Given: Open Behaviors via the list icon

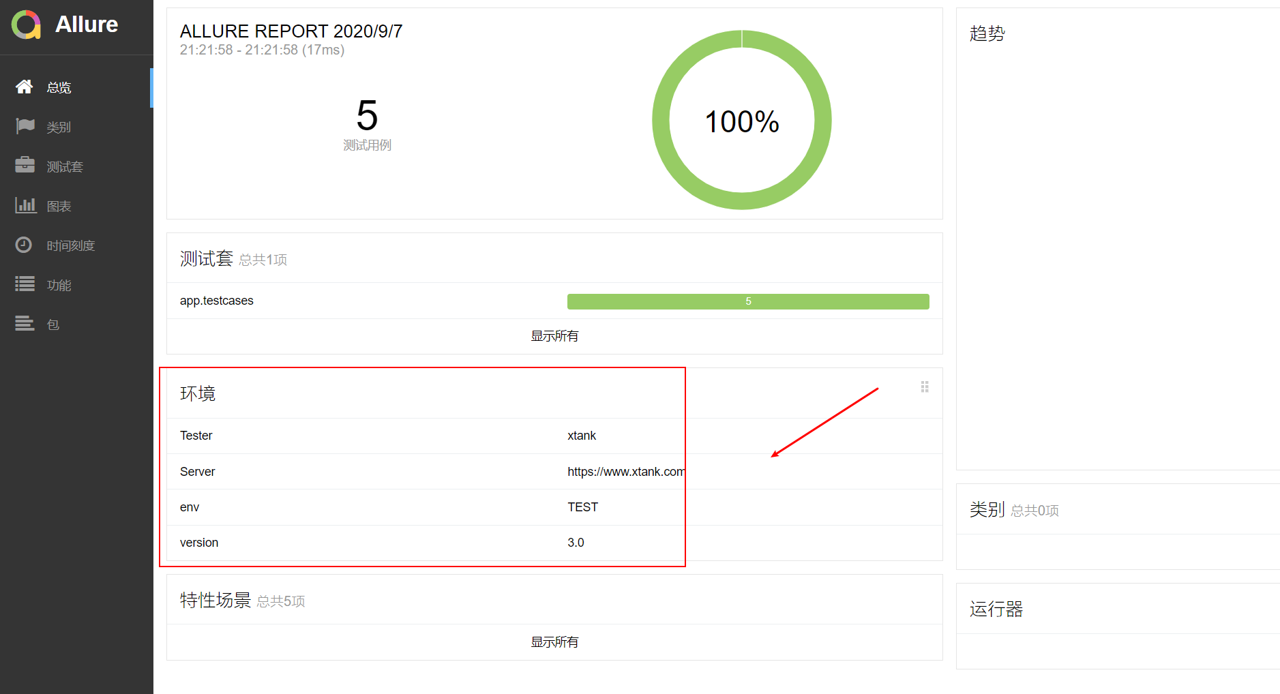Looking at the screenshot, I should [25, 284].
